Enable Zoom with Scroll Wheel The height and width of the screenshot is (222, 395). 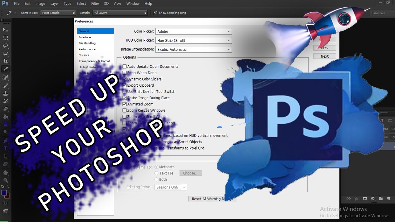125,117
